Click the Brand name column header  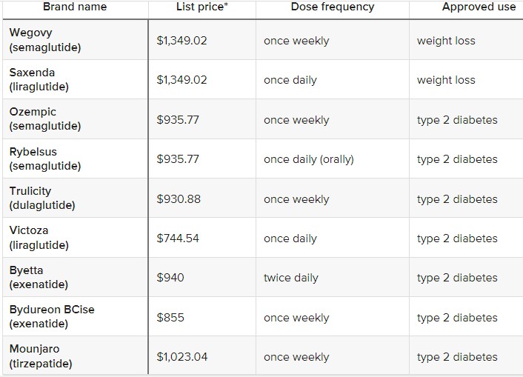click(74, 7)
